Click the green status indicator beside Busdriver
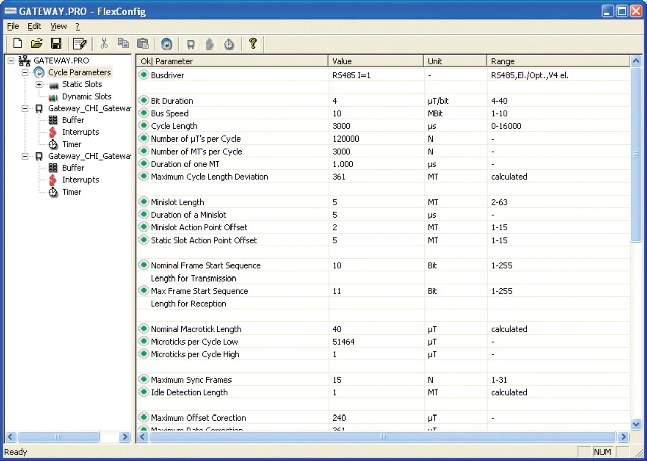Image resolution: width=647 pixels, height=461 pixels. click(x=144, y=75)
